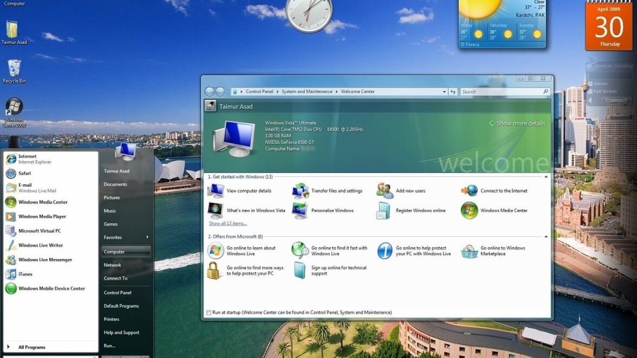637x358 pixels.
Task: Open Documents from Start menu
Action: (x=115, y=184)
